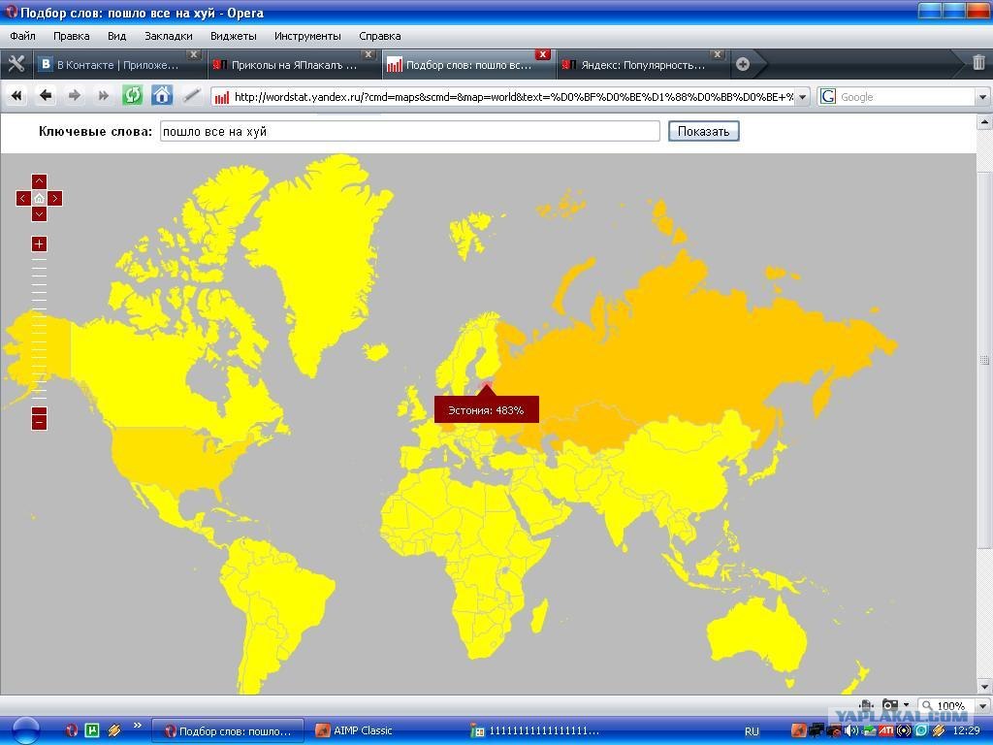
Task: Open the Opera panels wrench icon
Action: point(16,64)
